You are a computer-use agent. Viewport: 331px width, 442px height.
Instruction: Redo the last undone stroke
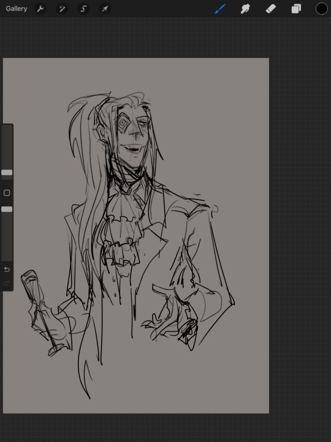(7, 283)
